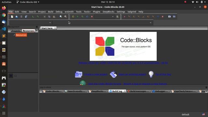The image size is (208, 117).
Task: Click the Report a bug link
Action: [145, 84]
